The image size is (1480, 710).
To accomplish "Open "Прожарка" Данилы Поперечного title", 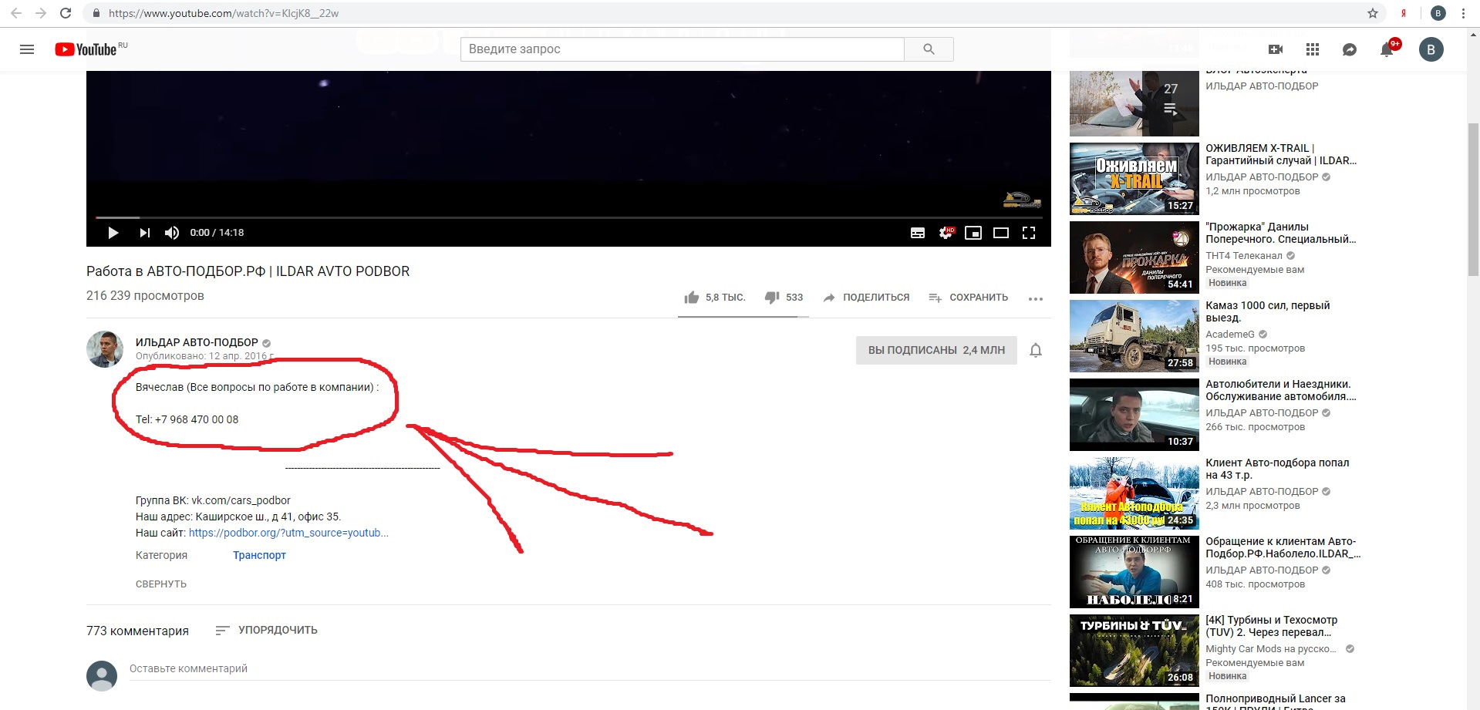I will coord(1281,233).
